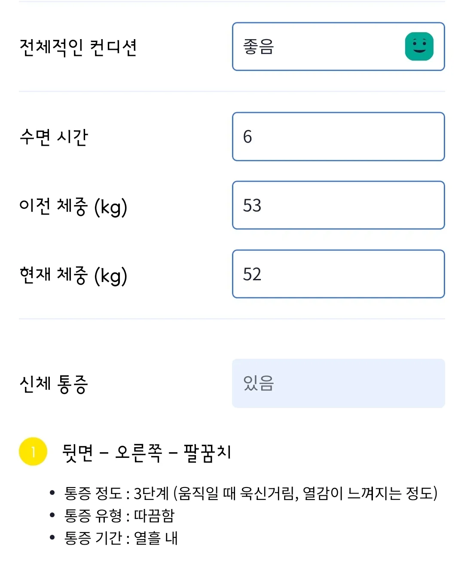Click the bullet before 통증 정도

(52, 493)
